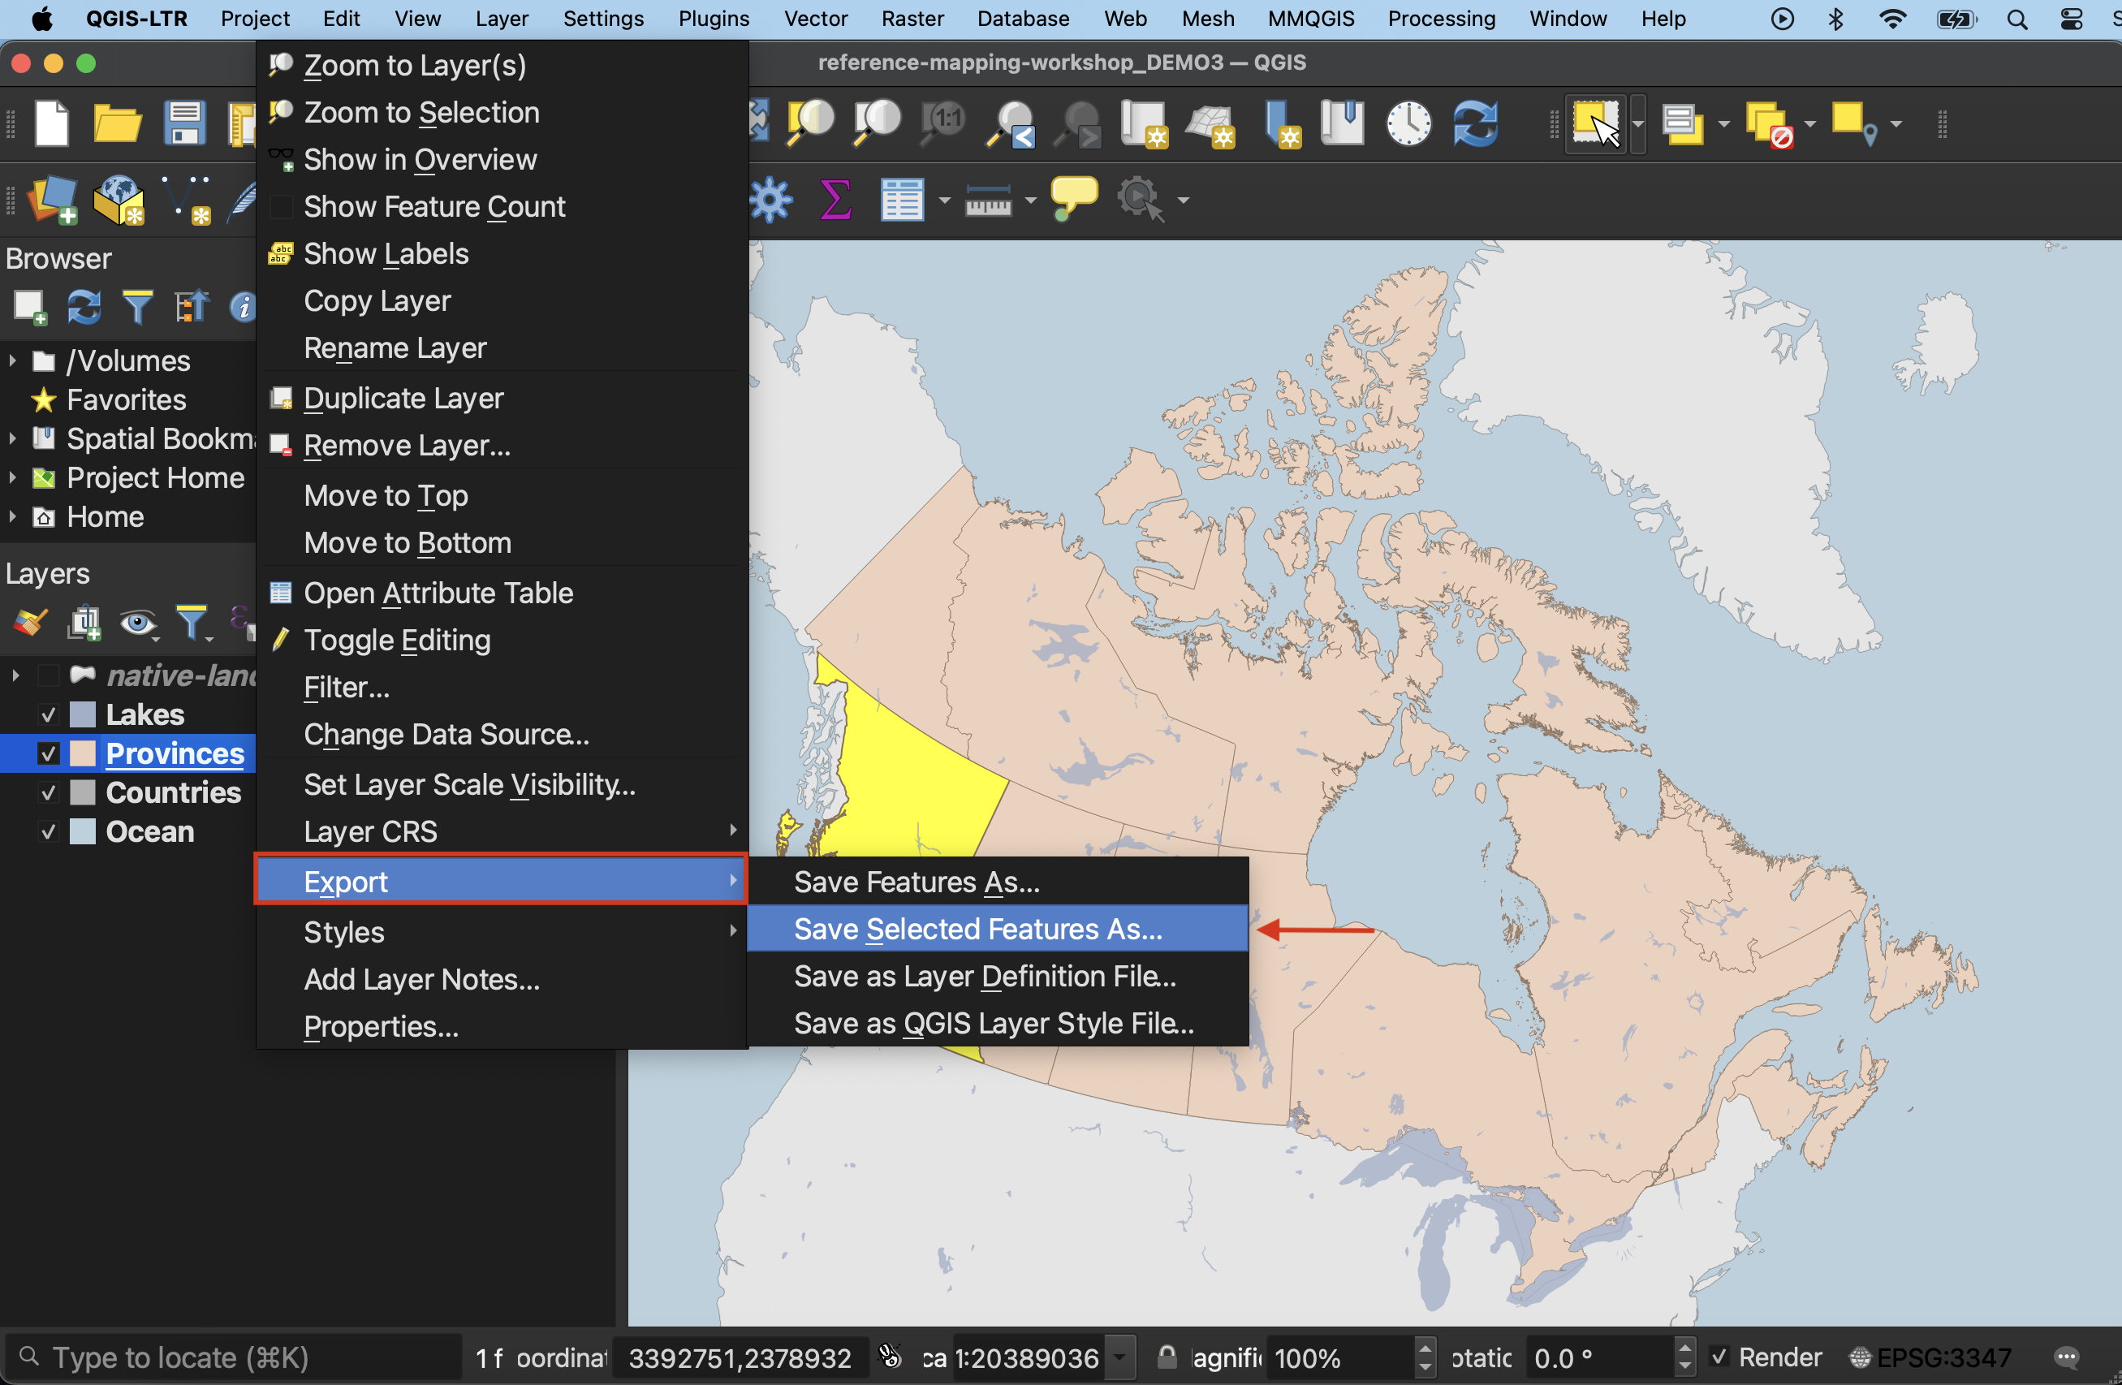Open the Temporal Controller clock icon
This screenshot has width=2122, height=1385.
pos(1408,122)
